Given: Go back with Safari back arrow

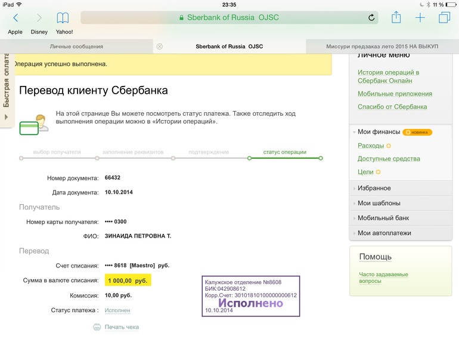Looking at the screenshot, I should click(15, 18).
